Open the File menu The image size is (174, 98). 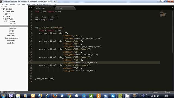click(x=2, y=4)
